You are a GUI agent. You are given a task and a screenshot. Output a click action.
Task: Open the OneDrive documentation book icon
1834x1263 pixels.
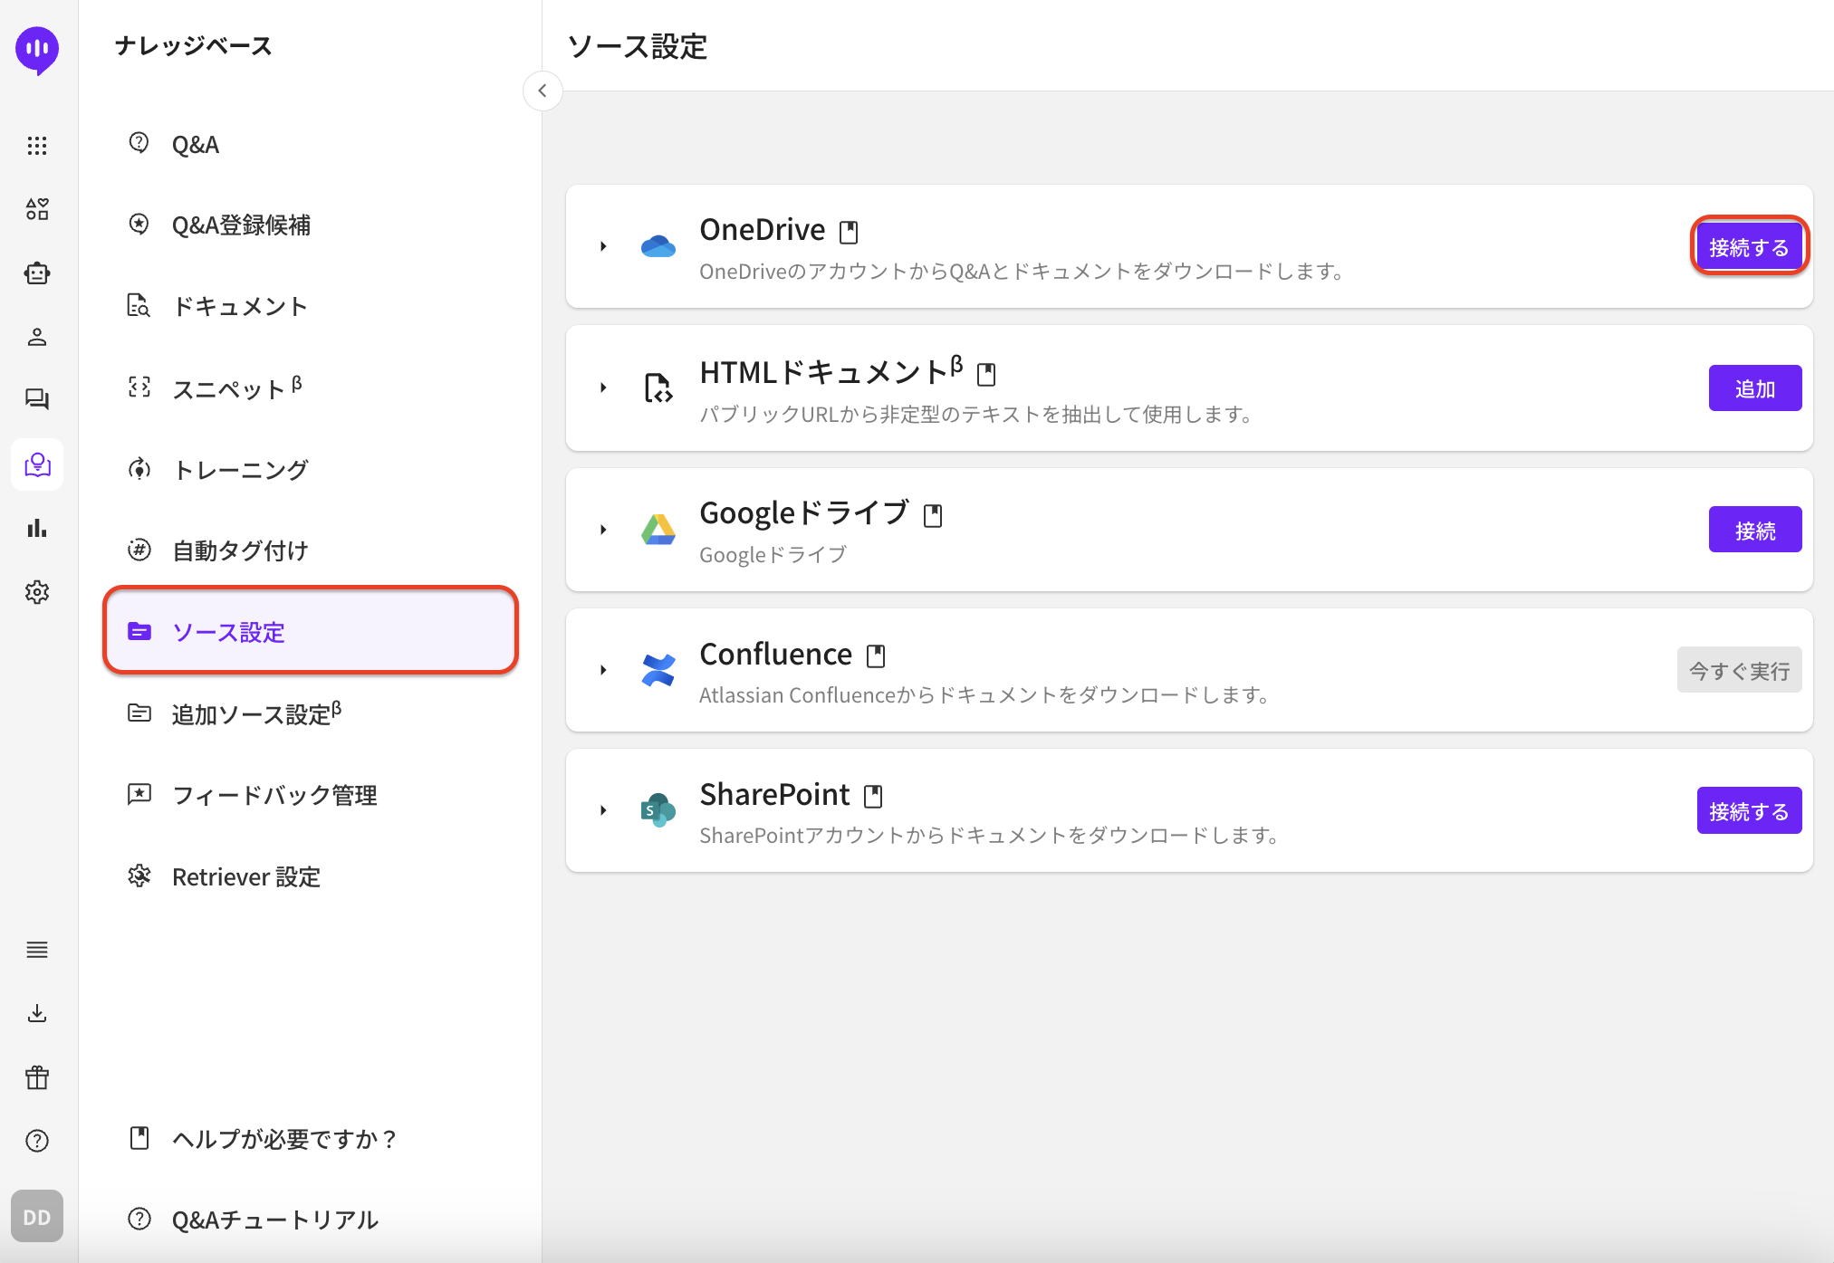pyautogui.click(x=849, y=233)
